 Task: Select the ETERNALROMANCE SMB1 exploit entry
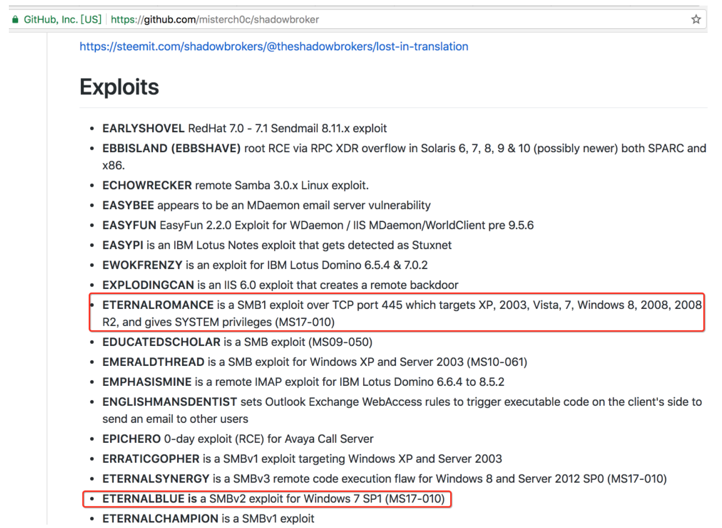tap(402, 313)
